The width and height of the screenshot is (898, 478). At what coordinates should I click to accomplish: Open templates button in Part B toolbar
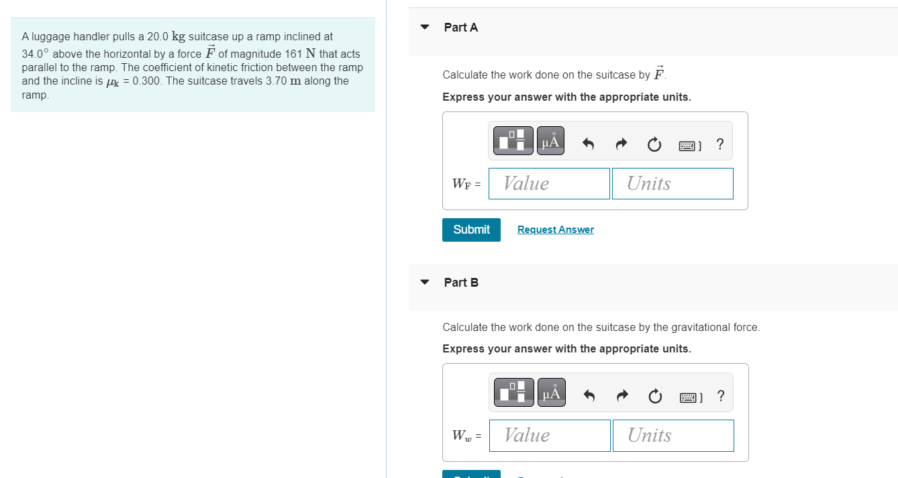click(515, 393)
